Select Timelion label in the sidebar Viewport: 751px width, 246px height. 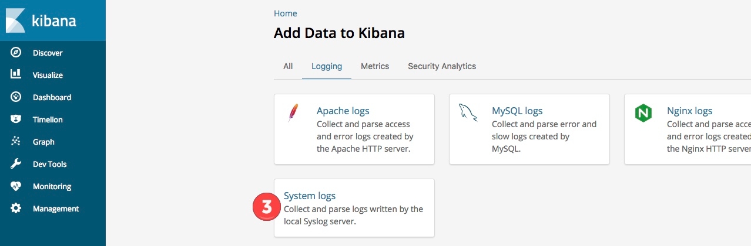(48, 119)
